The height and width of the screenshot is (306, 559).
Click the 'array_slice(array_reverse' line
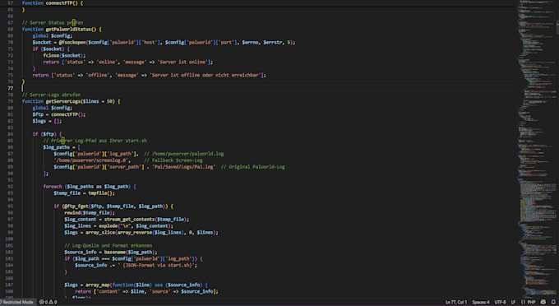pos(141,232)
